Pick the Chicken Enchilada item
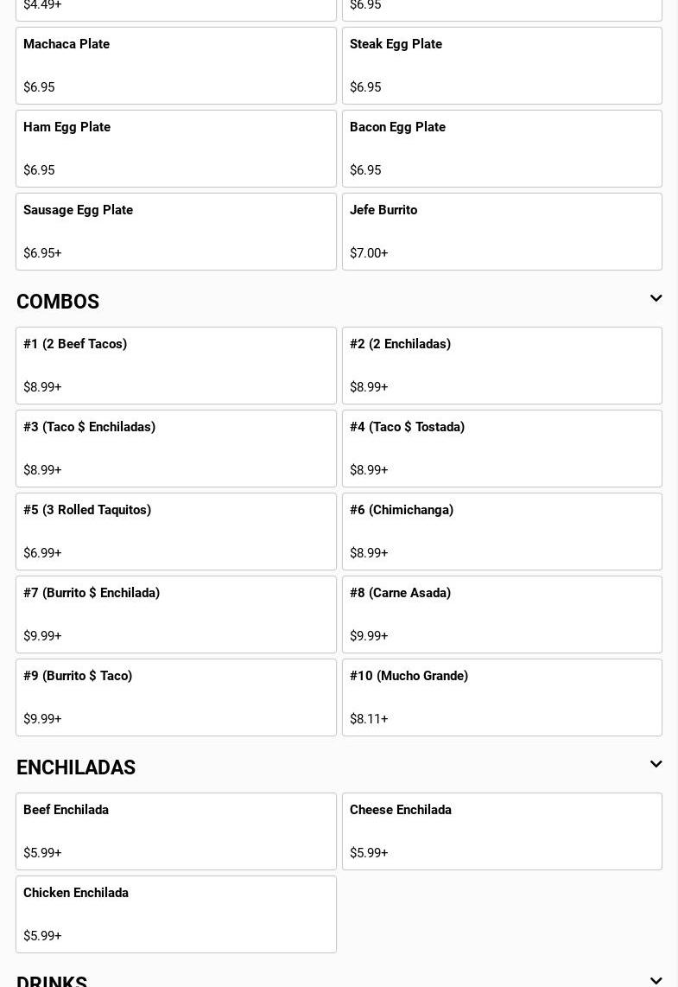 coord(175,914)
